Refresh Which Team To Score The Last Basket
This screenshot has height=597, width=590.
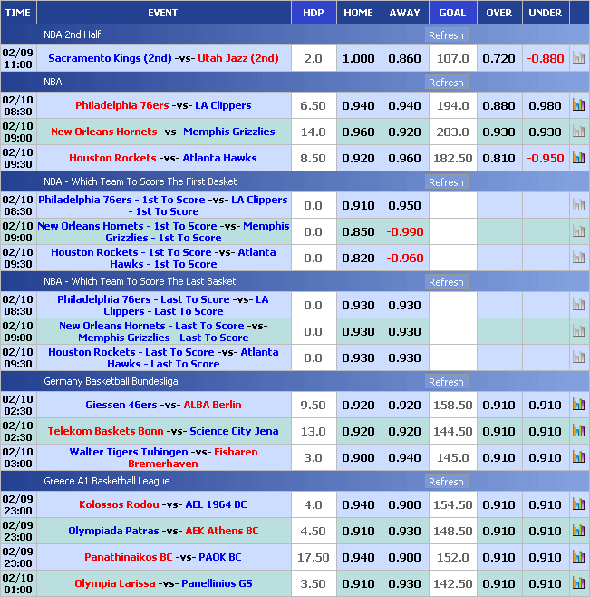[x=446, y=282]
